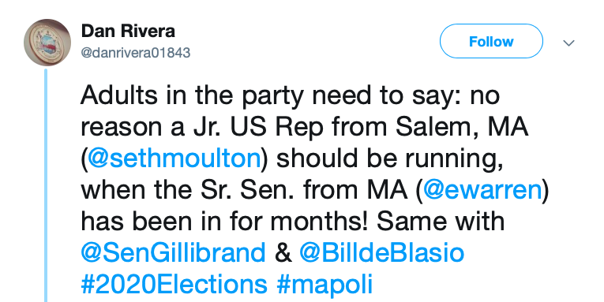This screenshot has height=302, width=604.
Task: Click the ampersand between the two mentions
Action: pos(283,253)
